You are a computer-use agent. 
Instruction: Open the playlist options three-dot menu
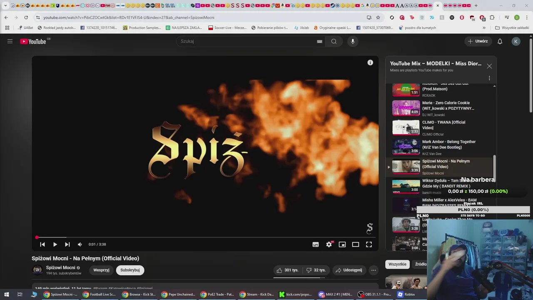489,78
